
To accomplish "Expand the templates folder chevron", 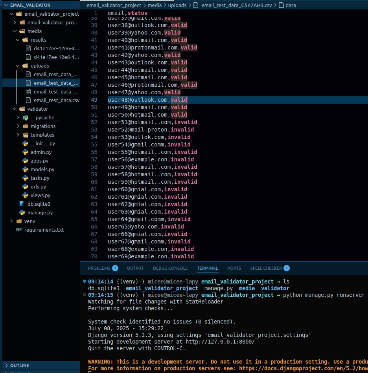I will [18, 135].
